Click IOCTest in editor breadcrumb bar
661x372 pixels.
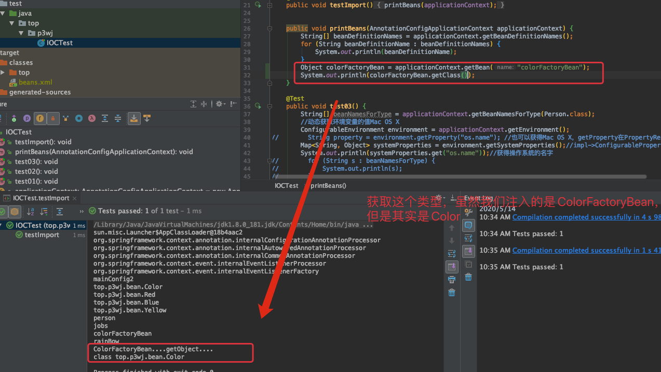click(x=287, y=186)
